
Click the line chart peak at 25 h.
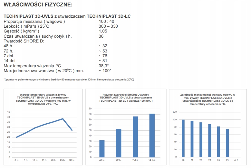click(x=63, y=119)
